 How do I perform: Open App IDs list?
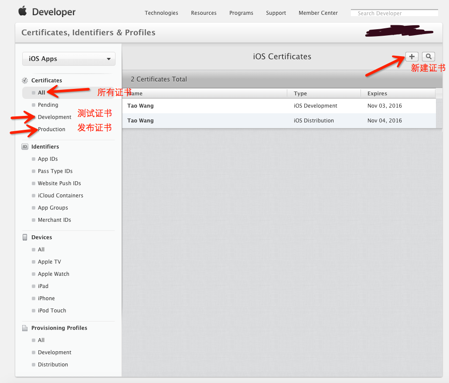(48, 159)
